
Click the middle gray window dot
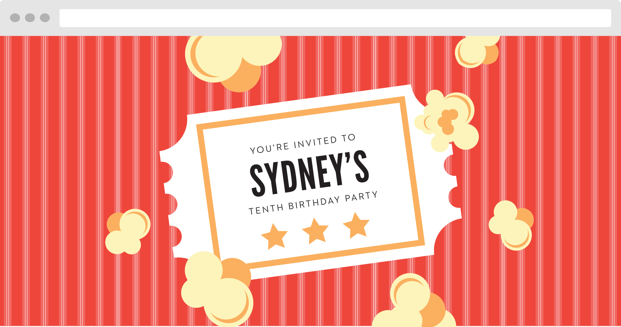(x=30, y=18)
